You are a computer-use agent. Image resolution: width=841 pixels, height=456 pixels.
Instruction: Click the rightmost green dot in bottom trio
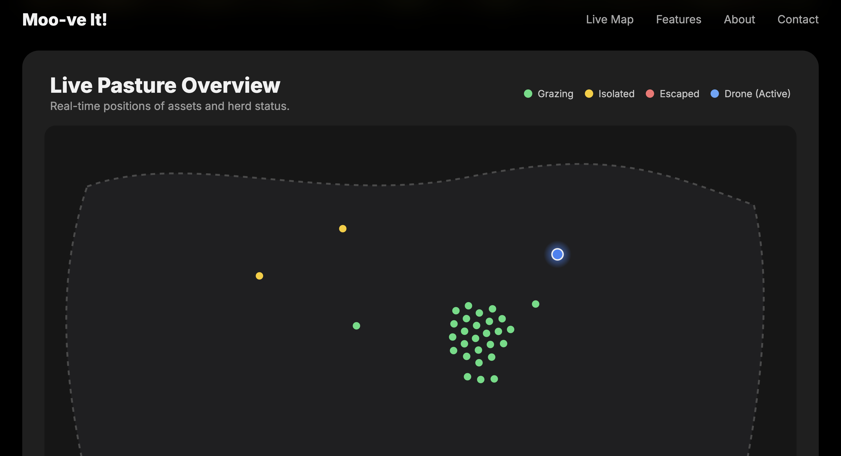pos(494,379)
